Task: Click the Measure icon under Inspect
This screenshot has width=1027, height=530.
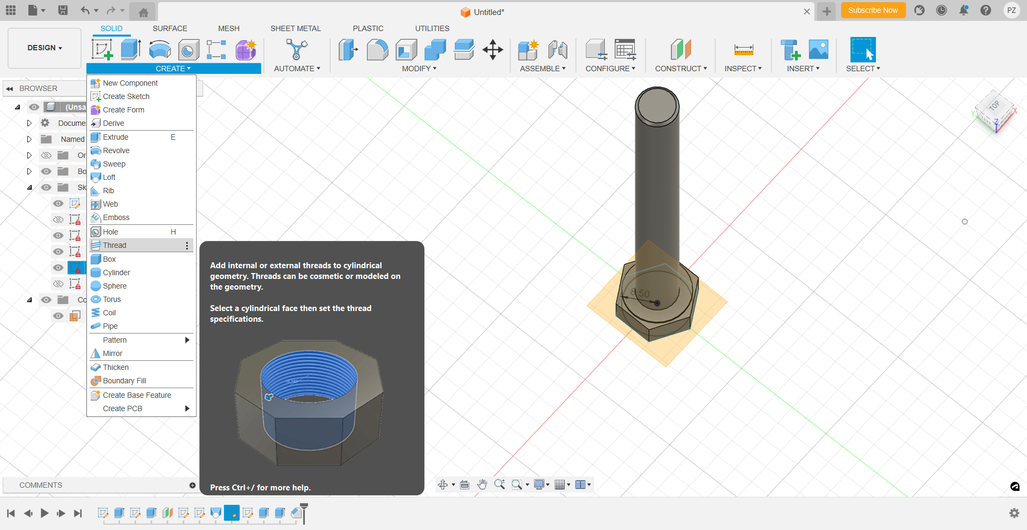Action: point(743,50)
